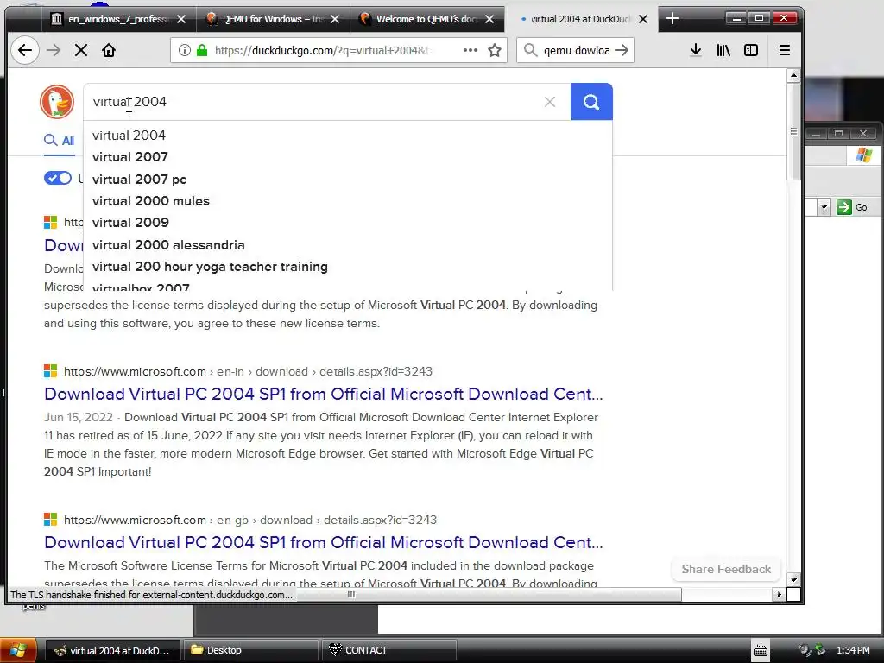Click the DuckDuckGo logo
Screen dimensions: 884x663
[x=57, y=102]
